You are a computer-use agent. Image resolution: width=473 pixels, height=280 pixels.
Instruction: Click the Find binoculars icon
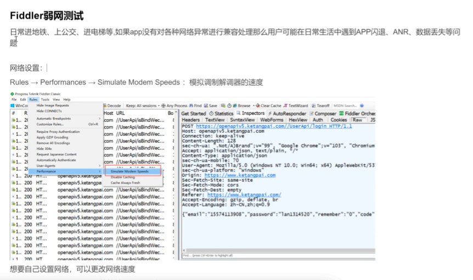191,105
